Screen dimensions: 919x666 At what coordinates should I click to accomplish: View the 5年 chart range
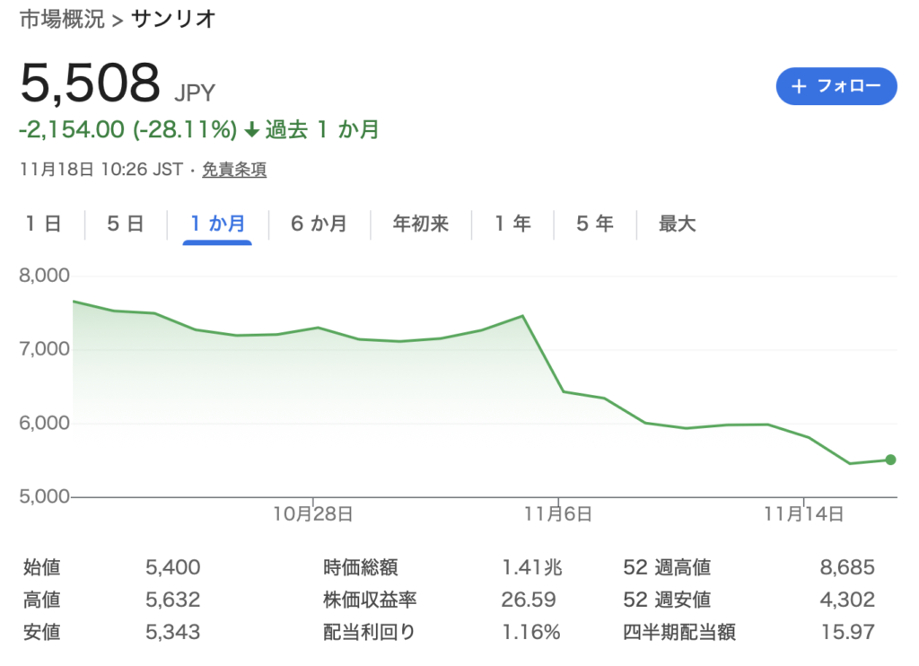click(x=595, y=224)
